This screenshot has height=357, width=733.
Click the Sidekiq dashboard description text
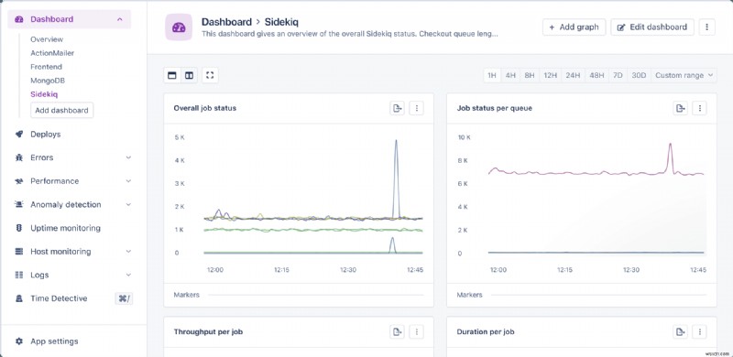[349, 34]
